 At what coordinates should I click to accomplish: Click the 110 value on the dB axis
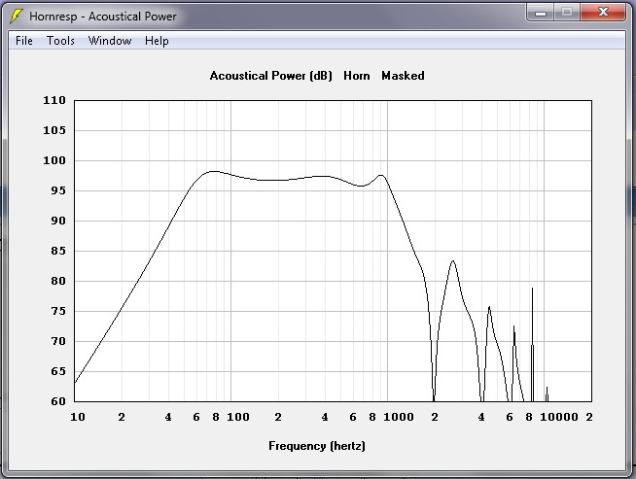[x=54, y=100]
